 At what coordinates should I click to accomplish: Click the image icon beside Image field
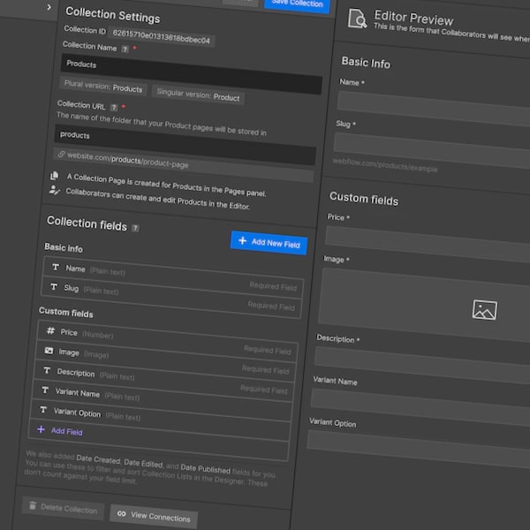(49, 351)
